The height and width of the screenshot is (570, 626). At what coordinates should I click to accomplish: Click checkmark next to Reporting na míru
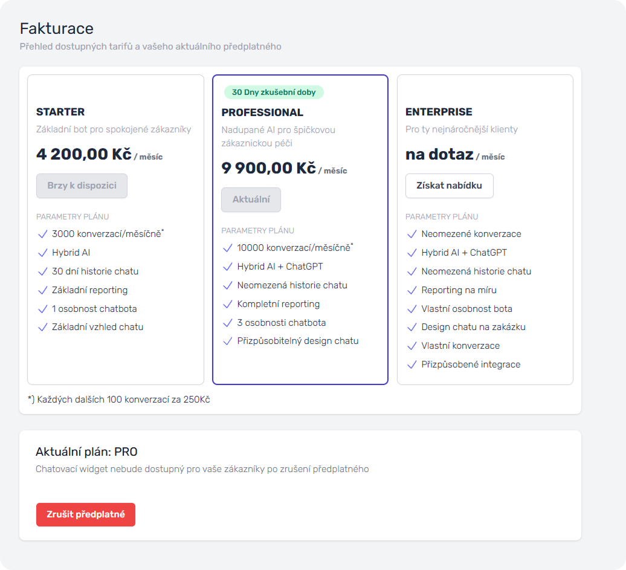[411, 290]
